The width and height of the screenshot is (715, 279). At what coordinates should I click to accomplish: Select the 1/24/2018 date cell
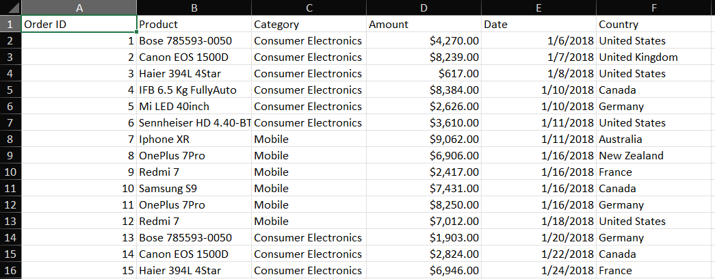coord(538,270)
